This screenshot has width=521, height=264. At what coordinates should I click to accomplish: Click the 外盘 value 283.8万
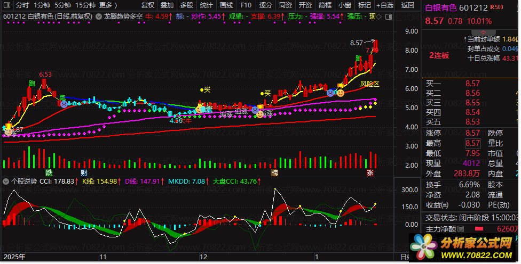(x=467, y=174)
